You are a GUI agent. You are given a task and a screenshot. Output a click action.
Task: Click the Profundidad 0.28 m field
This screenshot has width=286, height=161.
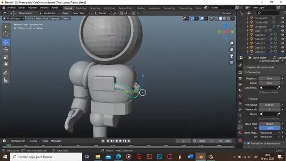[269, 105]
